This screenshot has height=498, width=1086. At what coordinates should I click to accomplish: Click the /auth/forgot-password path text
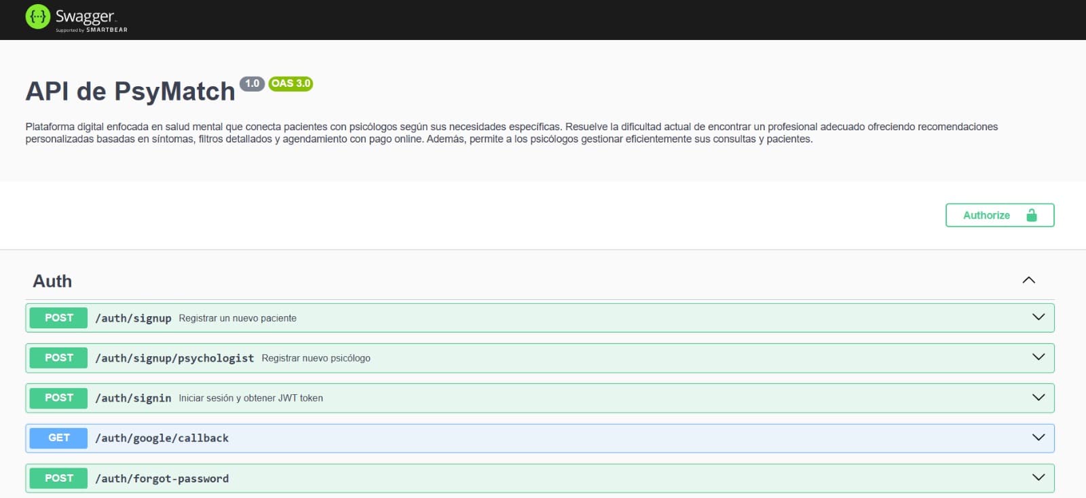[x=162, y=478]
